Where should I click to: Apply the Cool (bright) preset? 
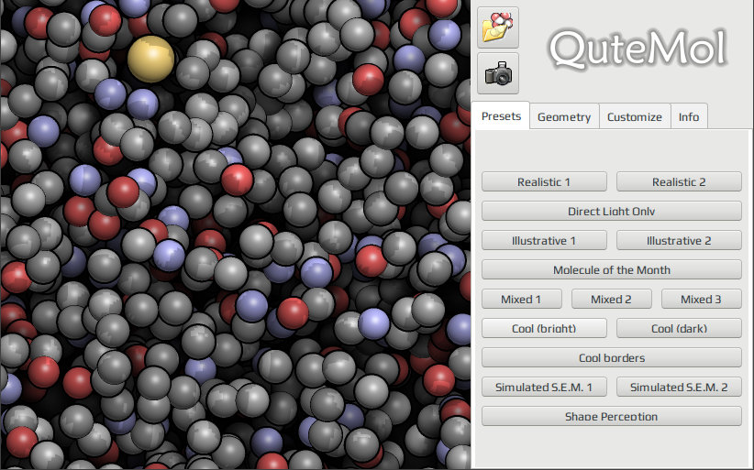click(x=544, y=328)
